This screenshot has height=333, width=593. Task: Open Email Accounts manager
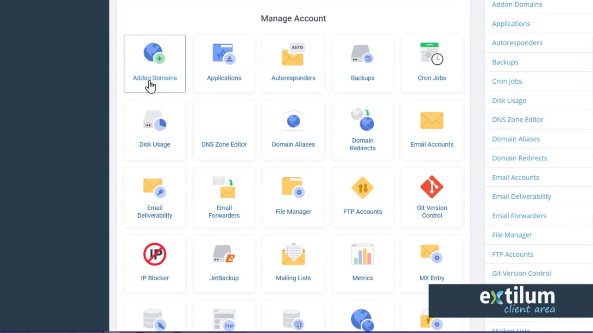tap(432, 129)
